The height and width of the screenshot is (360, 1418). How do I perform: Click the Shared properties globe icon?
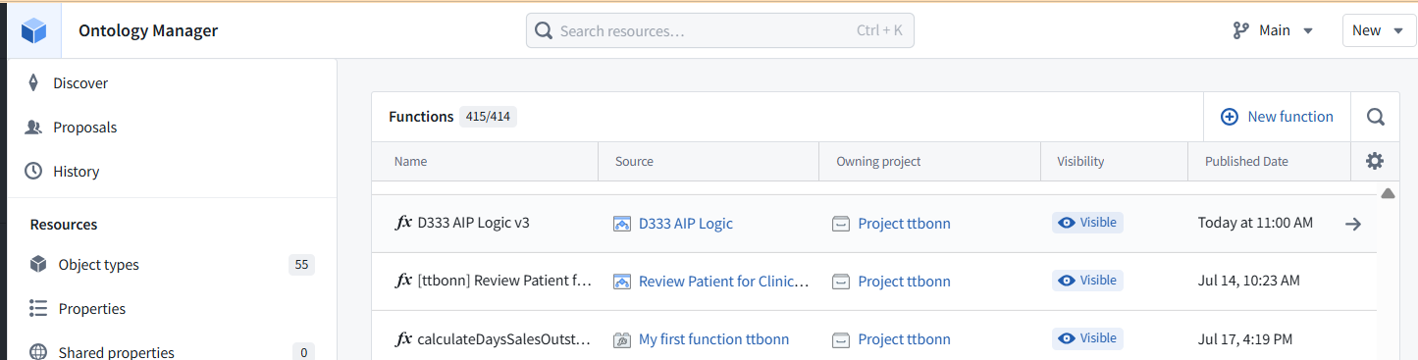(38, 352)
